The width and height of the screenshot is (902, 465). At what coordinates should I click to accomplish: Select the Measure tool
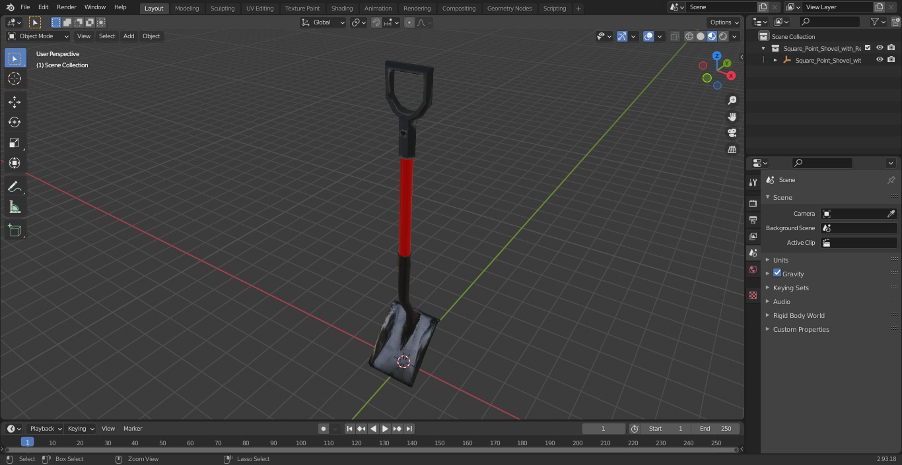15,208
